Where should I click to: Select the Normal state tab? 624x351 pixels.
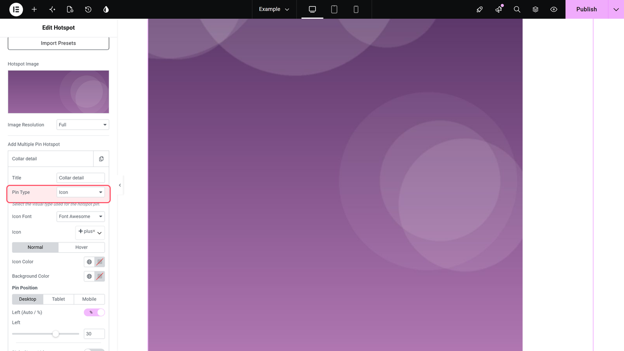(35, 247)
